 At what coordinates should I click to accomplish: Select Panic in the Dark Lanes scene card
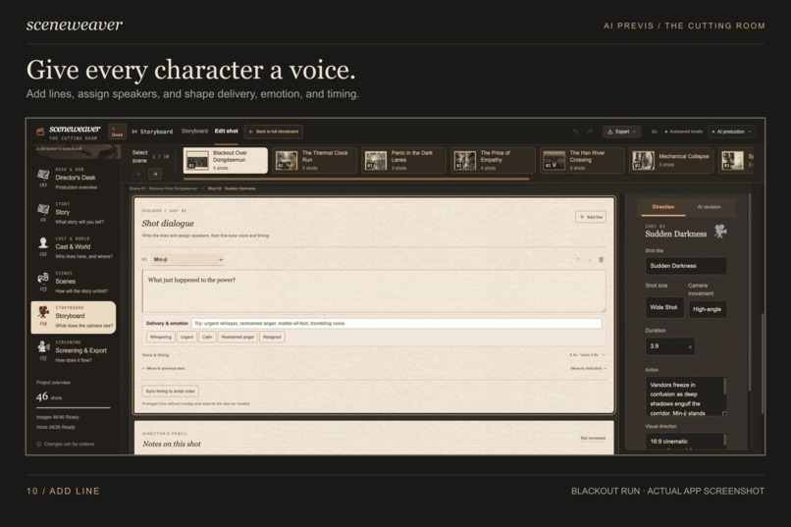tap(403, 160)
